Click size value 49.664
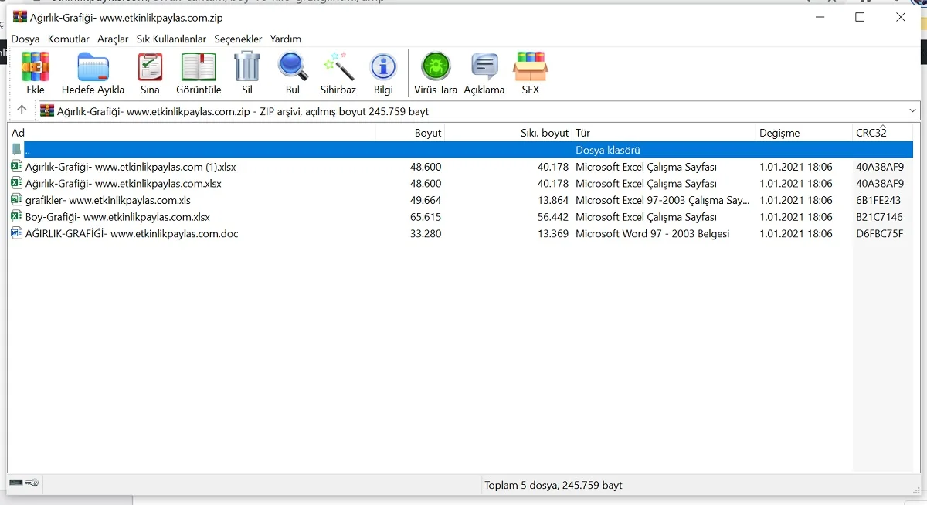The width and height of the screenshot is (927, 505). point(426,200)
